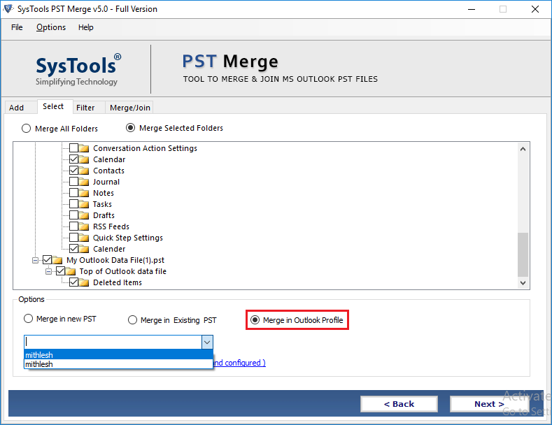552x425 pixels.
Task: Open the Help menu
Action: tap(86, 27)
